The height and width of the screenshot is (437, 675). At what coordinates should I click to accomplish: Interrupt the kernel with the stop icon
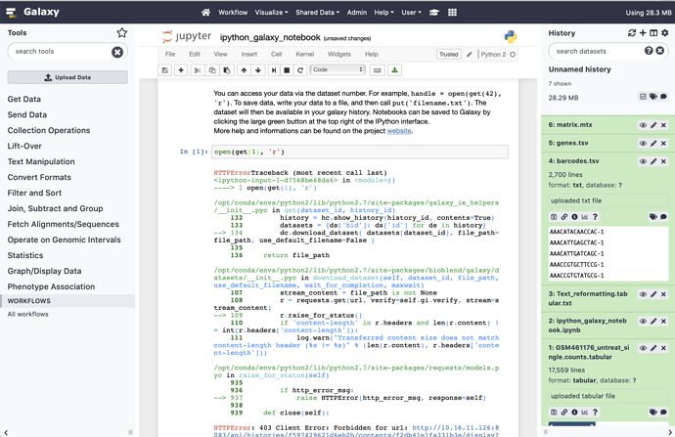(287, 70)
